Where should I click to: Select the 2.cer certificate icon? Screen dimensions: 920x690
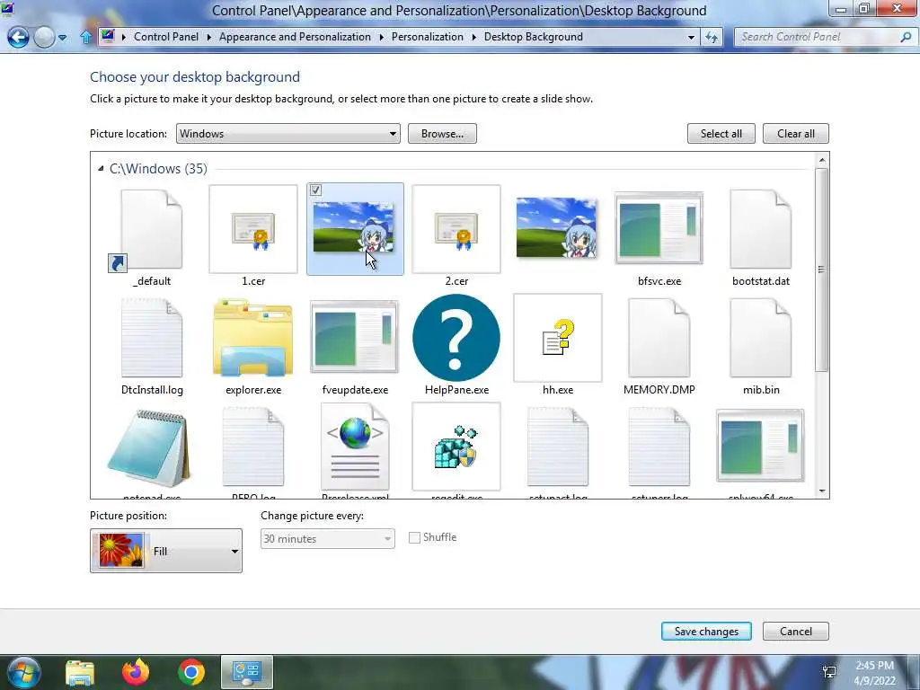(456, 229)
